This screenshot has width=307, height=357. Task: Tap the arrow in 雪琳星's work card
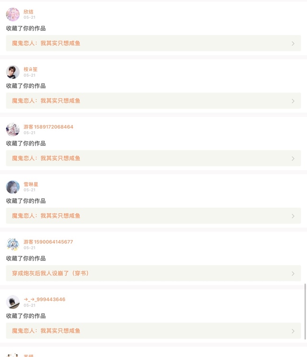tap(293, 216)
